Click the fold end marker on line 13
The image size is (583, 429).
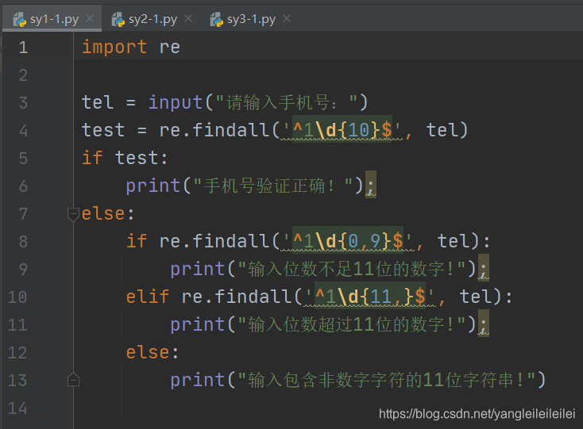pos(73,379)
